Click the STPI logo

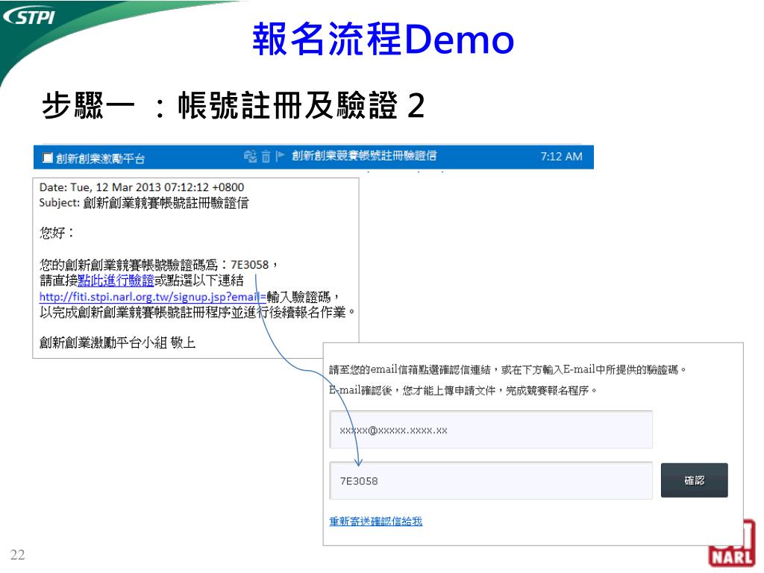pos(29,17)
